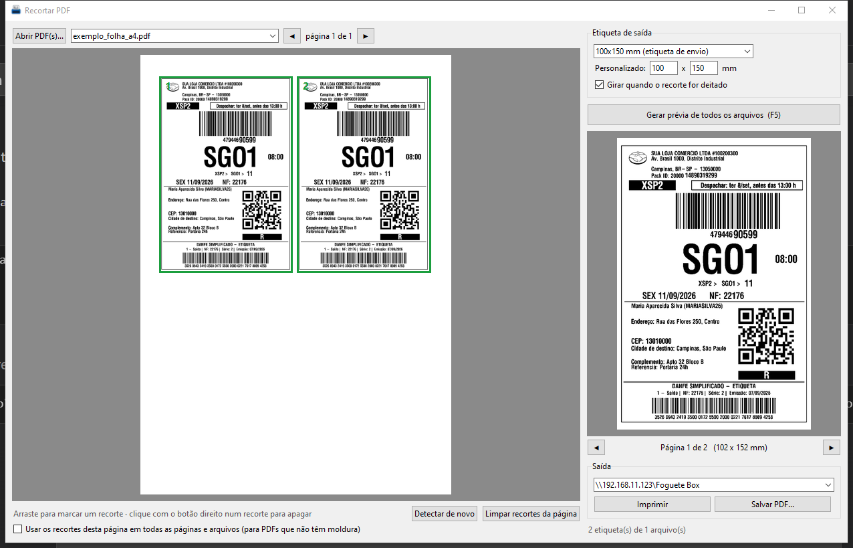Click 'Detectar de novo' button
Image resolution: width=853 pixels, height=548 pixels.
tap(445, 514)
